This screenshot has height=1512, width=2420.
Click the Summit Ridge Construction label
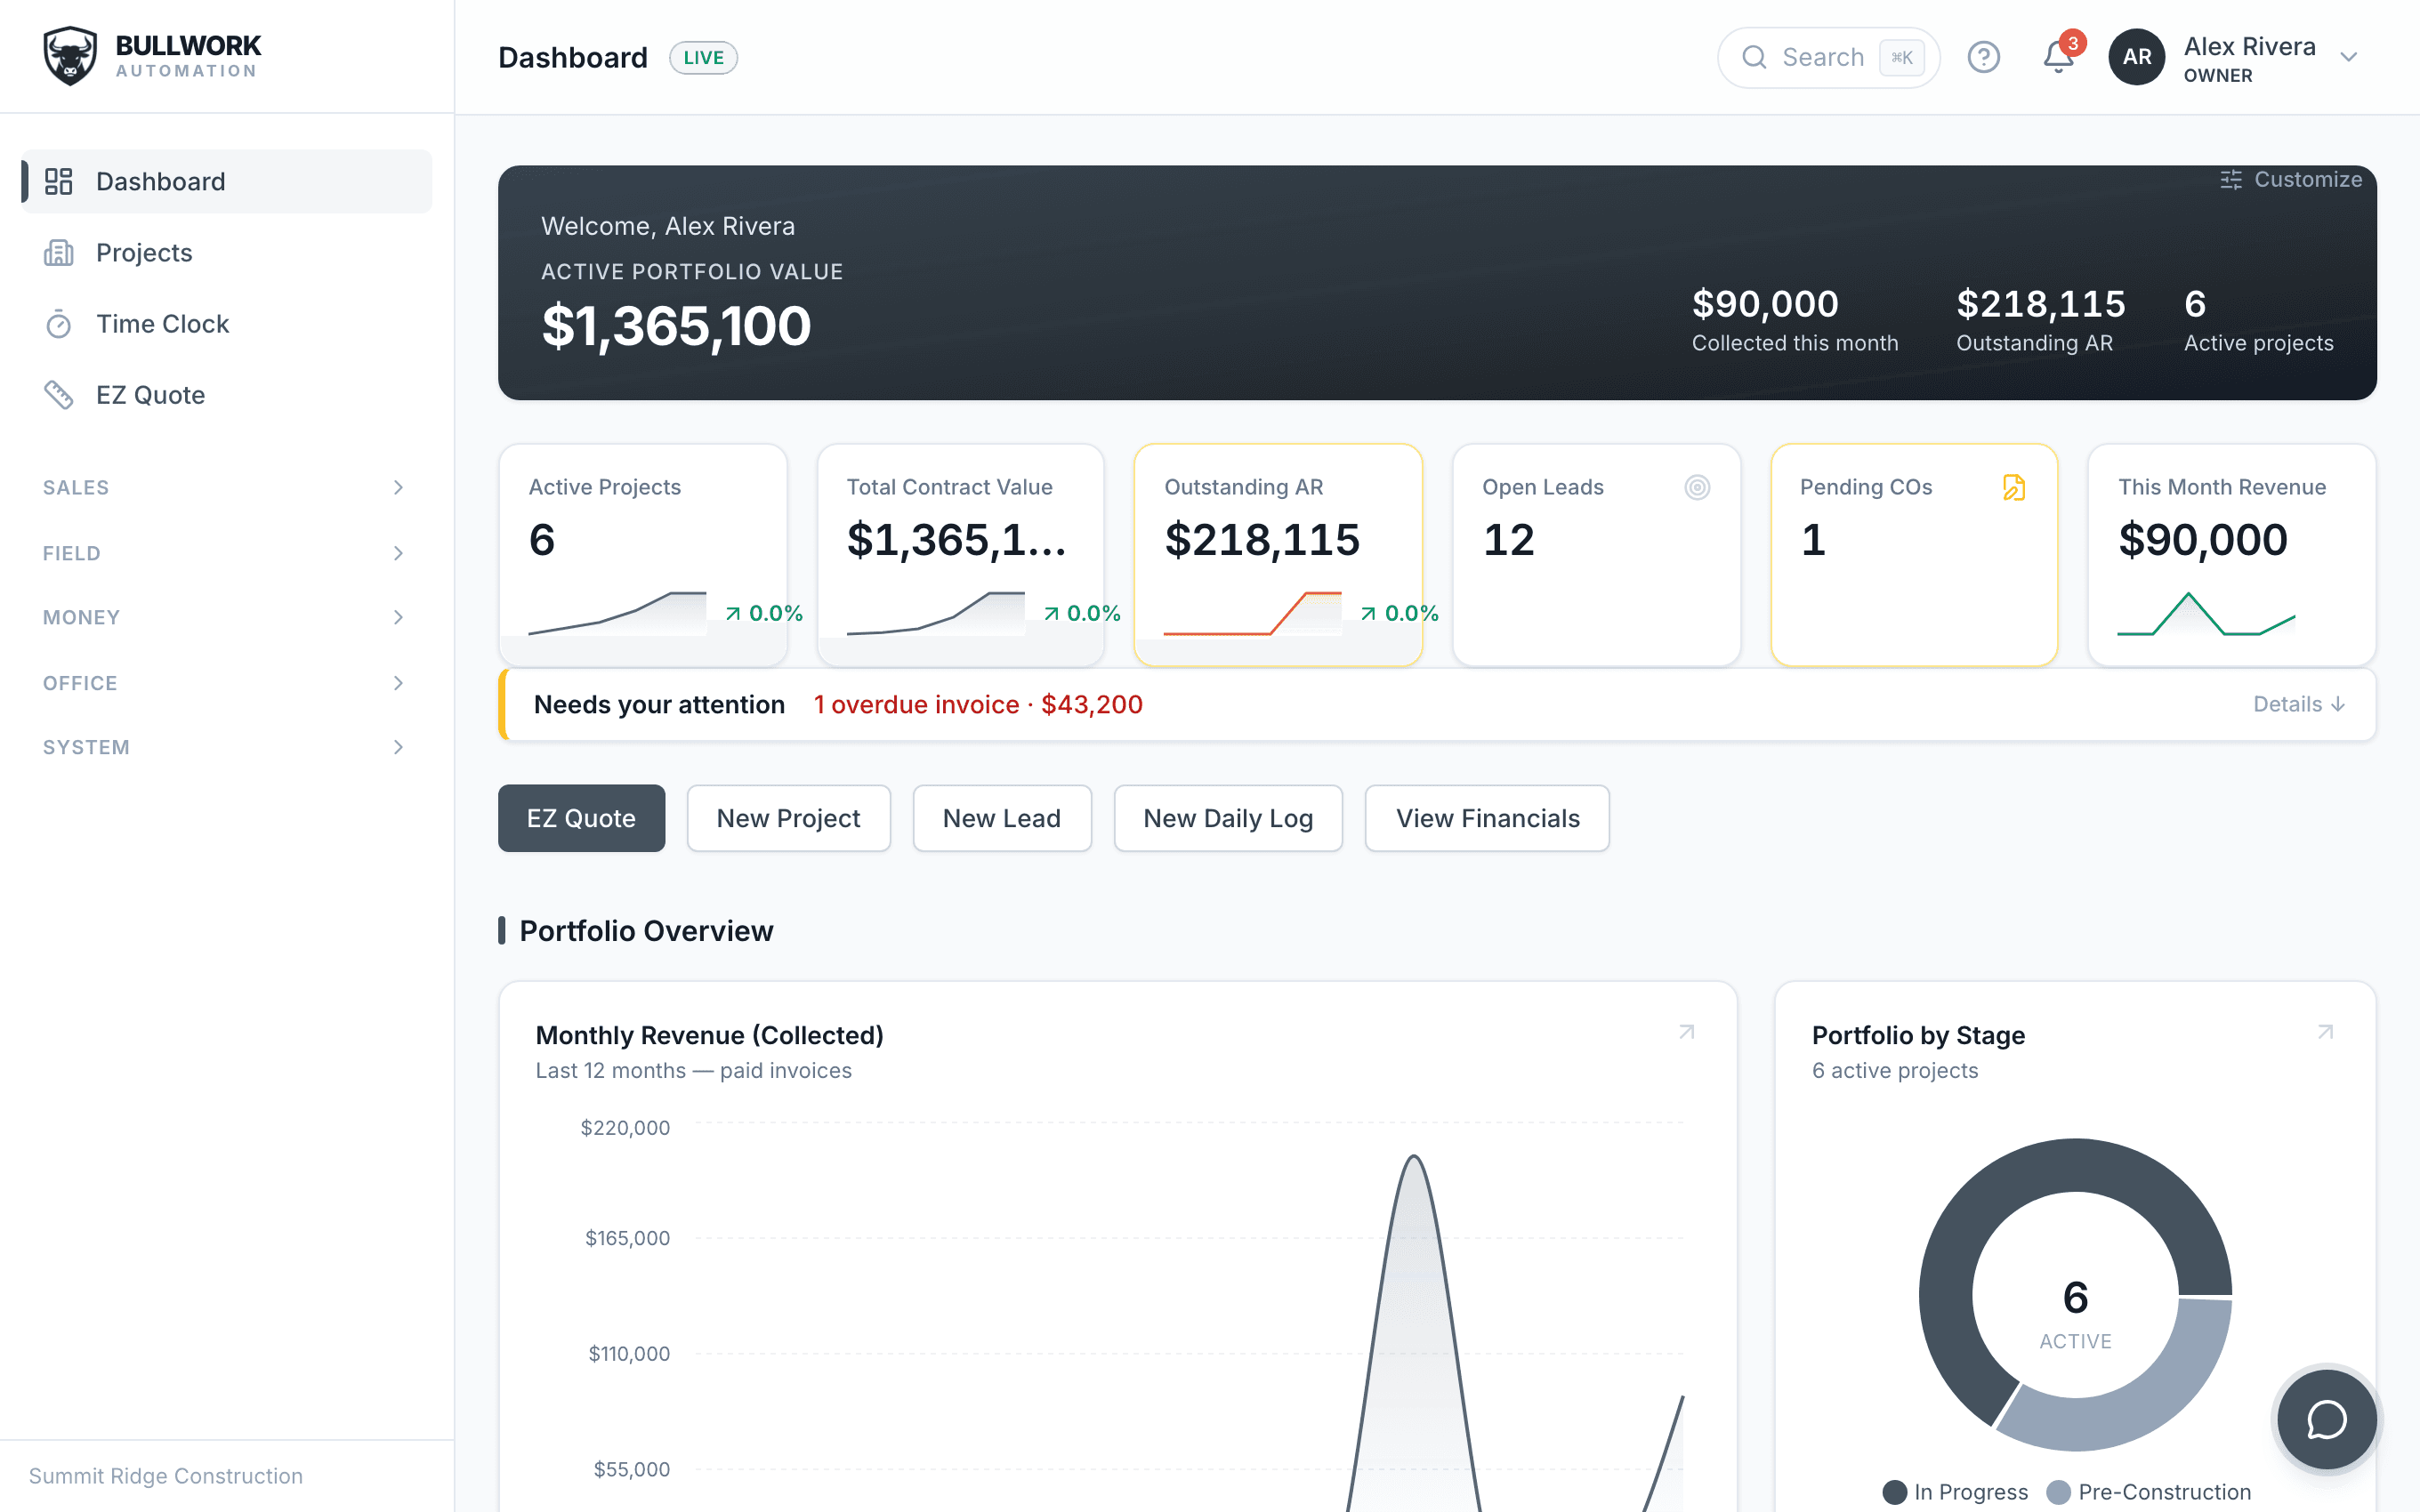(x=166, y=1476)
